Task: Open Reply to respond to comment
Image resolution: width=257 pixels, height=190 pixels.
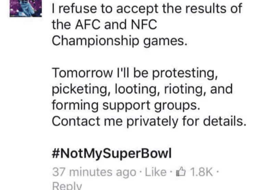Action: point(66,186)
